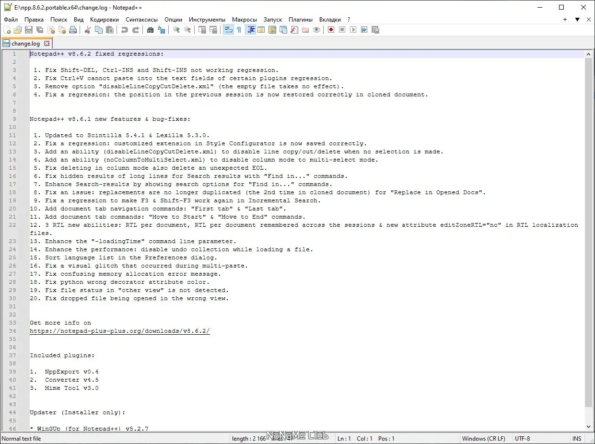Open the Вкладки menu

pos(330,20)
